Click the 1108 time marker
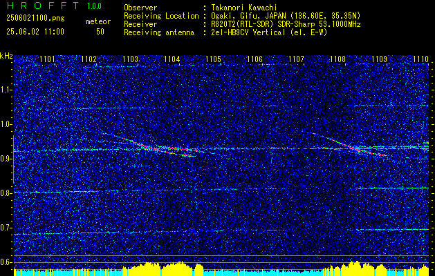 338,59
